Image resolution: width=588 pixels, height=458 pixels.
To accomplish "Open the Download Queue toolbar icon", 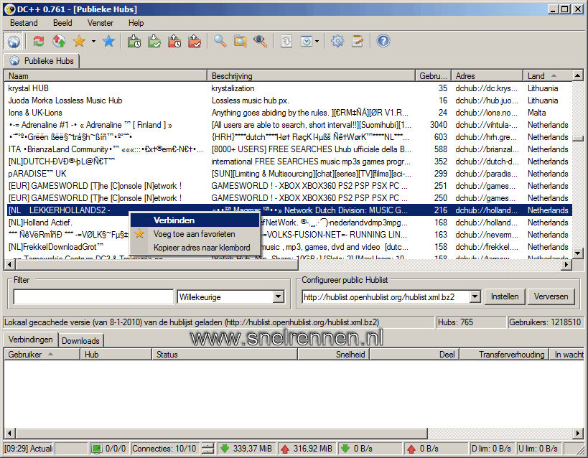I will click(x=134, y=41).
